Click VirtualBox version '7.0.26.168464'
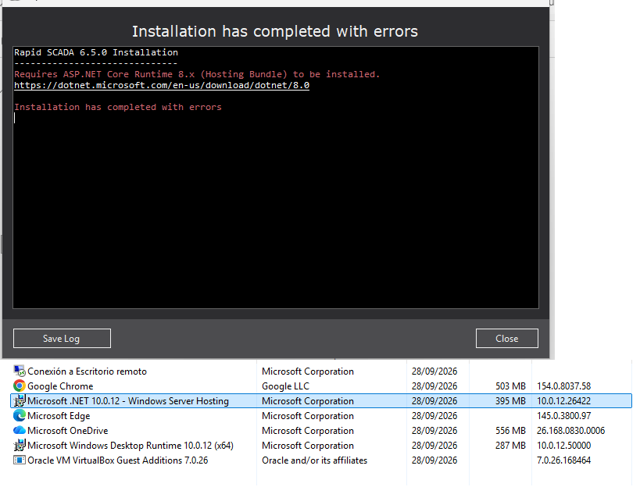 563,460
